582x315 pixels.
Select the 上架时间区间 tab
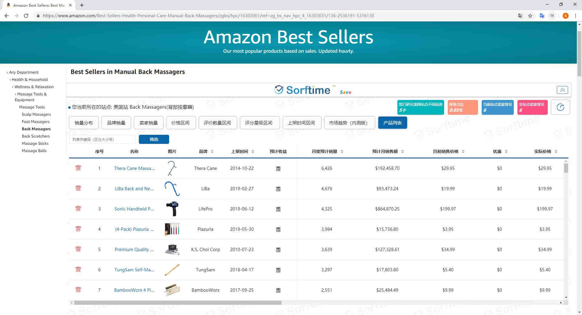(x=302, y=123)
